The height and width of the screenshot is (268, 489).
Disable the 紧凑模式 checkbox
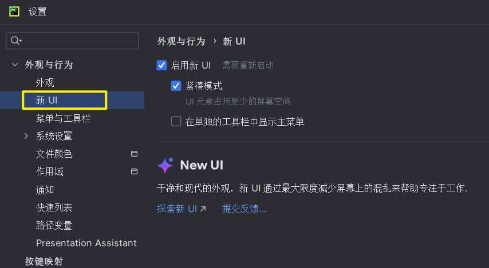click(176, 86)
